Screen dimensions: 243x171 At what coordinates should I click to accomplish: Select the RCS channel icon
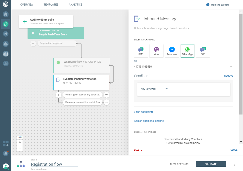203,51
